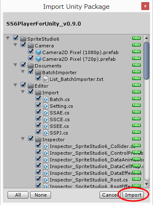Click the Editor folder icon
This screenshot has height=205, width=153.
(31, 86)
